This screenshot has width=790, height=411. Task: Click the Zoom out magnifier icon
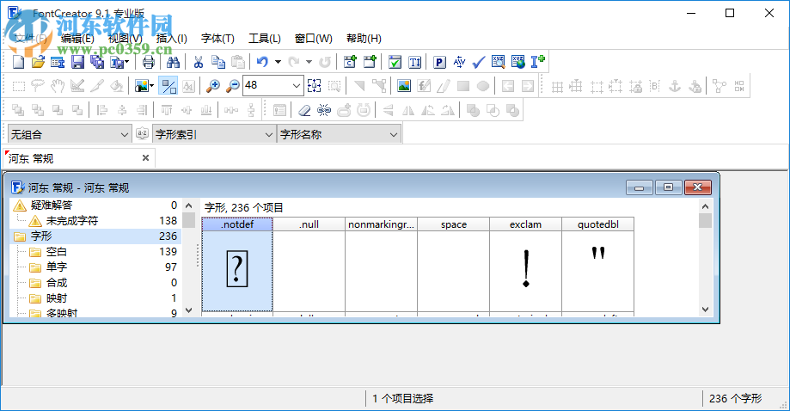(x=233, y=86)
